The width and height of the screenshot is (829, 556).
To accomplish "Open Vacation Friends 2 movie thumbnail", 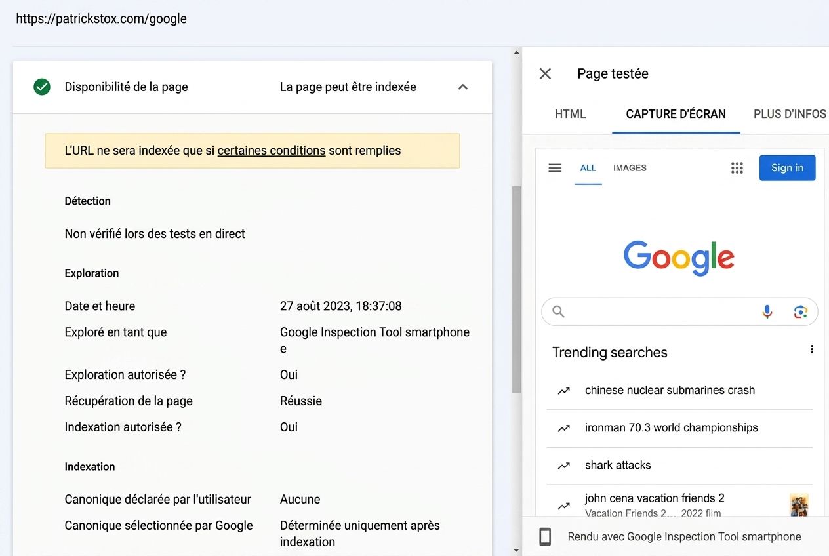I will (799, 505).
